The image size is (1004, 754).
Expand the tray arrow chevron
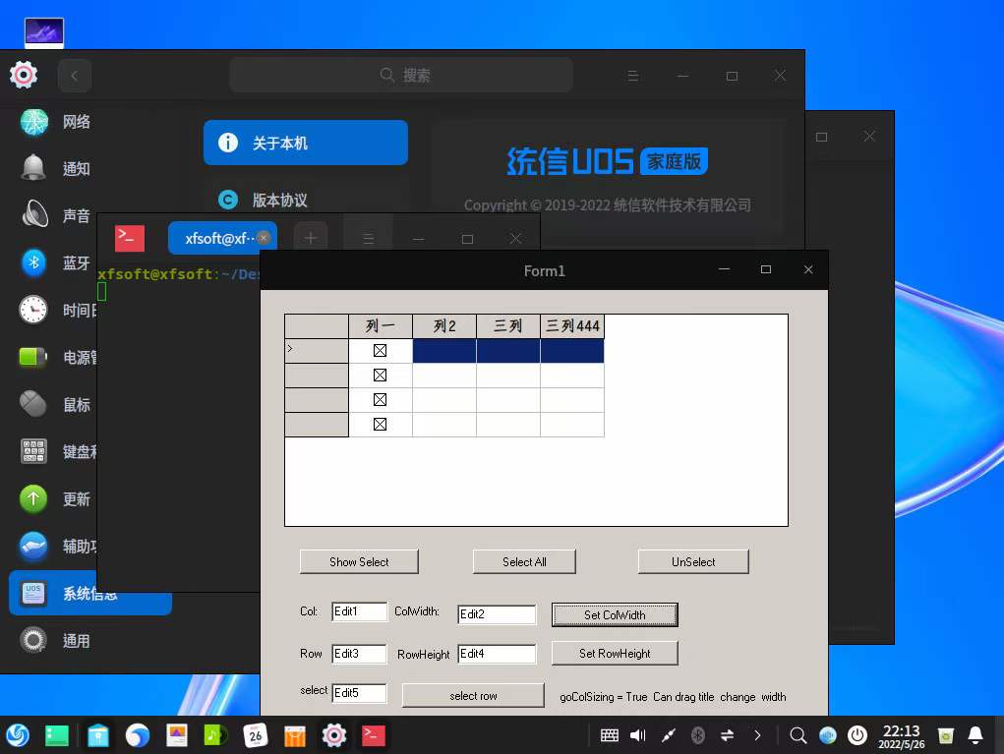click(757, 735)
